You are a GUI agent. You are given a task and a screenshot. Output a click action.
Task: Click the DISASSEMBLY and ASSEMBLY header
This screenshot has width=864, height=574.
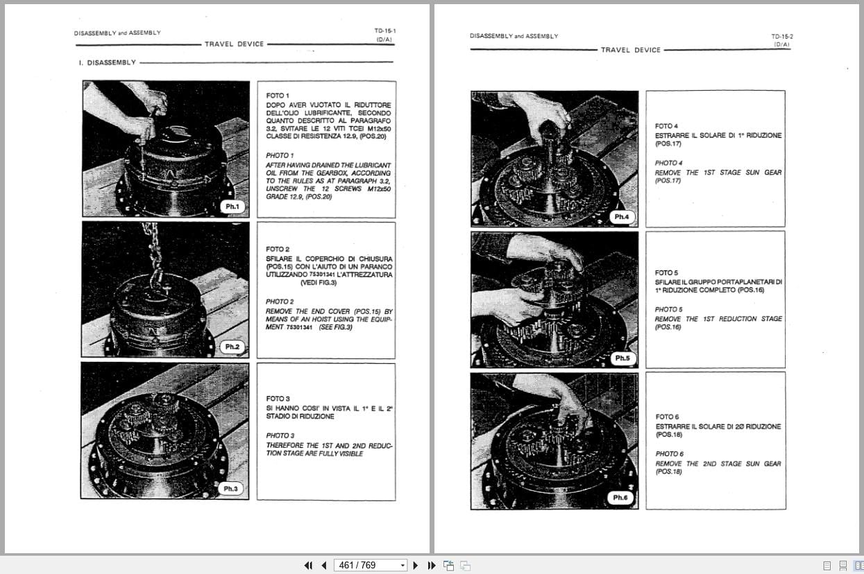[117, 33]
